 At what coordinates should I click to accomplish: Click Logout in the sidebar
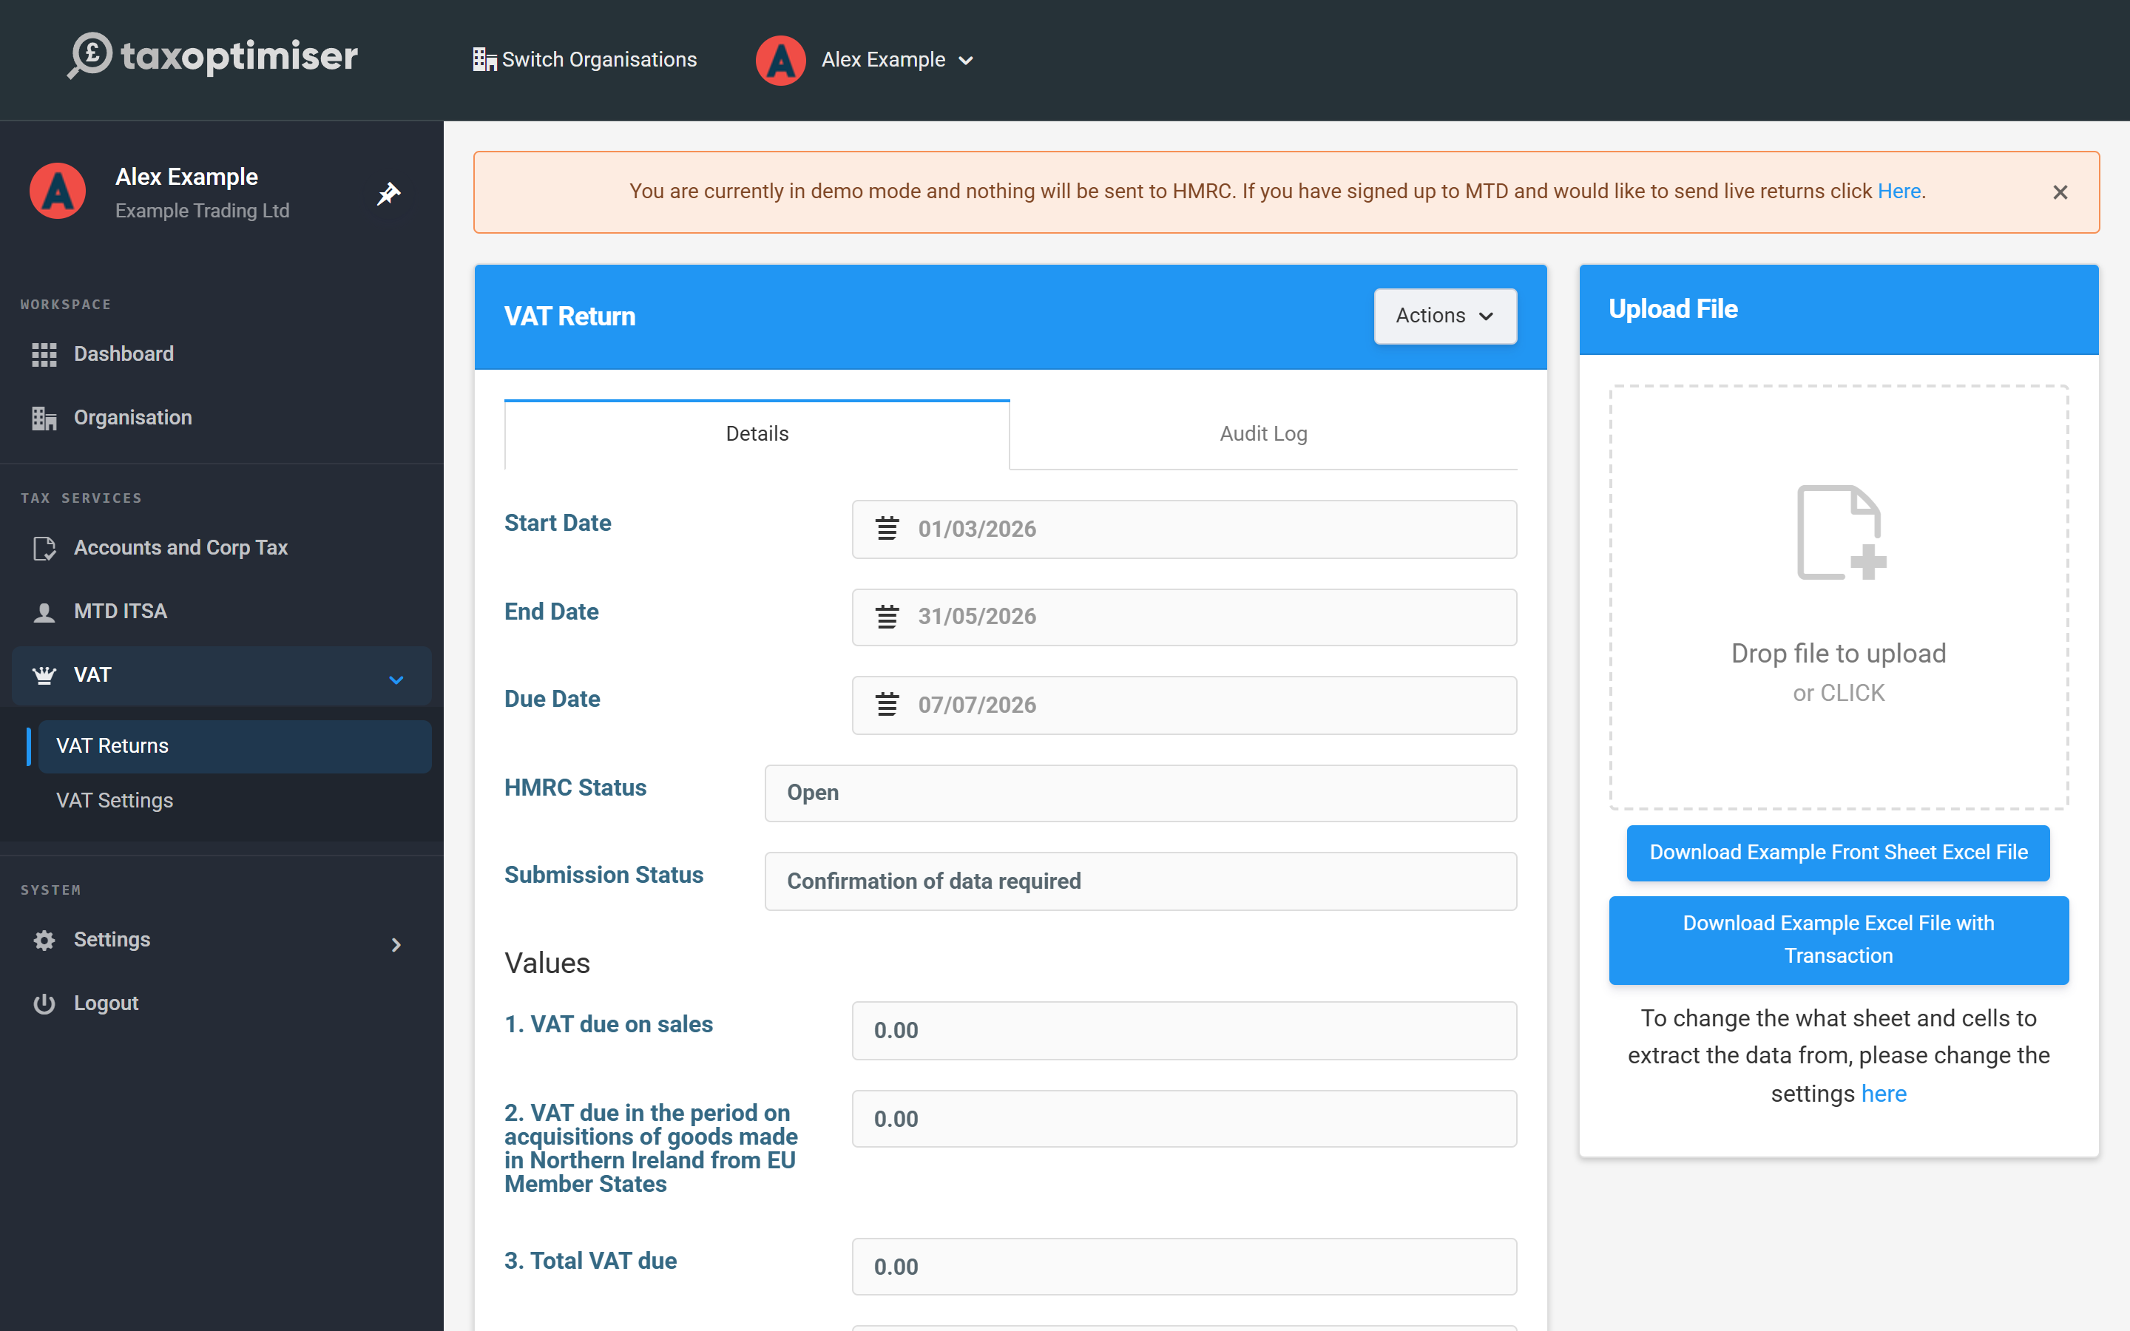tap(222, 1003)
